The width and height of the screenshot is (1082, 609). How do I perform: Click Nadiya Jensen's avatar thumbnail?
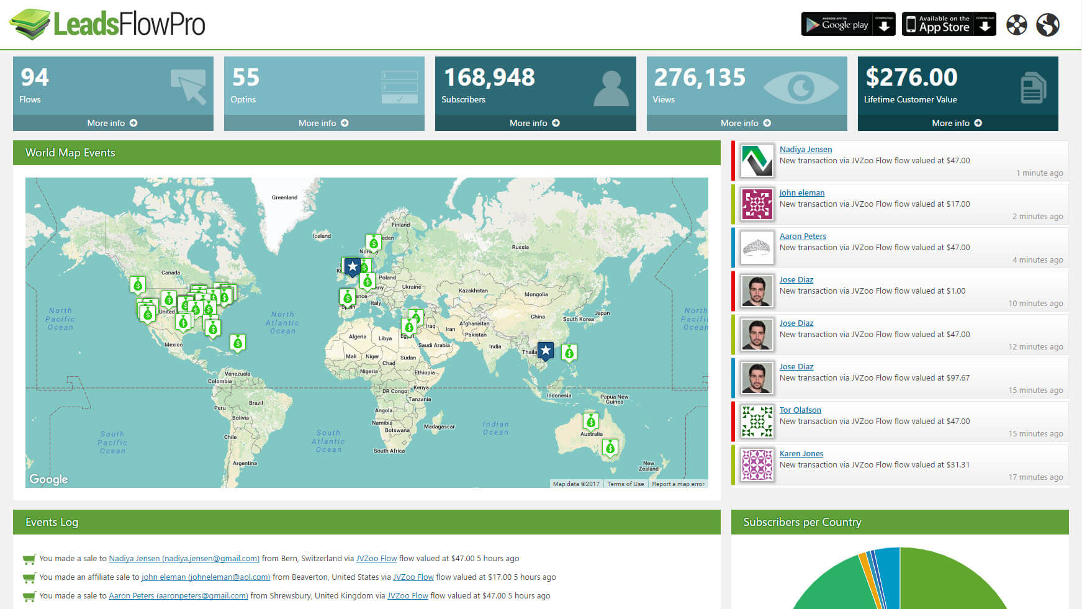(x=757, y=161)
